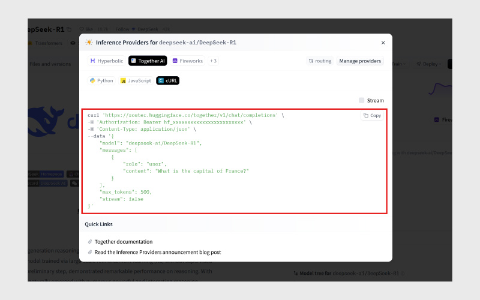Viewport: 480px width, 300px height.
Task: Expand the +3 more providers list
Action: 213,61
